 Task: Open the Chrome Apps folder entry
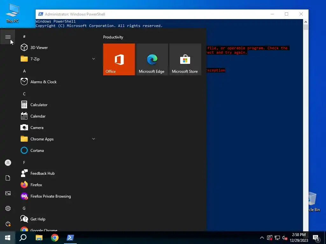58,139
